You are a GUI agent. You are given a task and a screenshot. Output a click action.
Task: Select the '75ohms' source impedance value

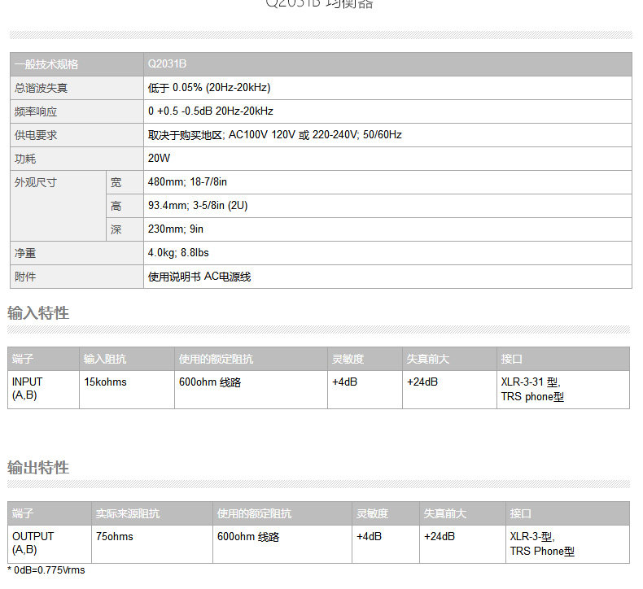[115, 537]
